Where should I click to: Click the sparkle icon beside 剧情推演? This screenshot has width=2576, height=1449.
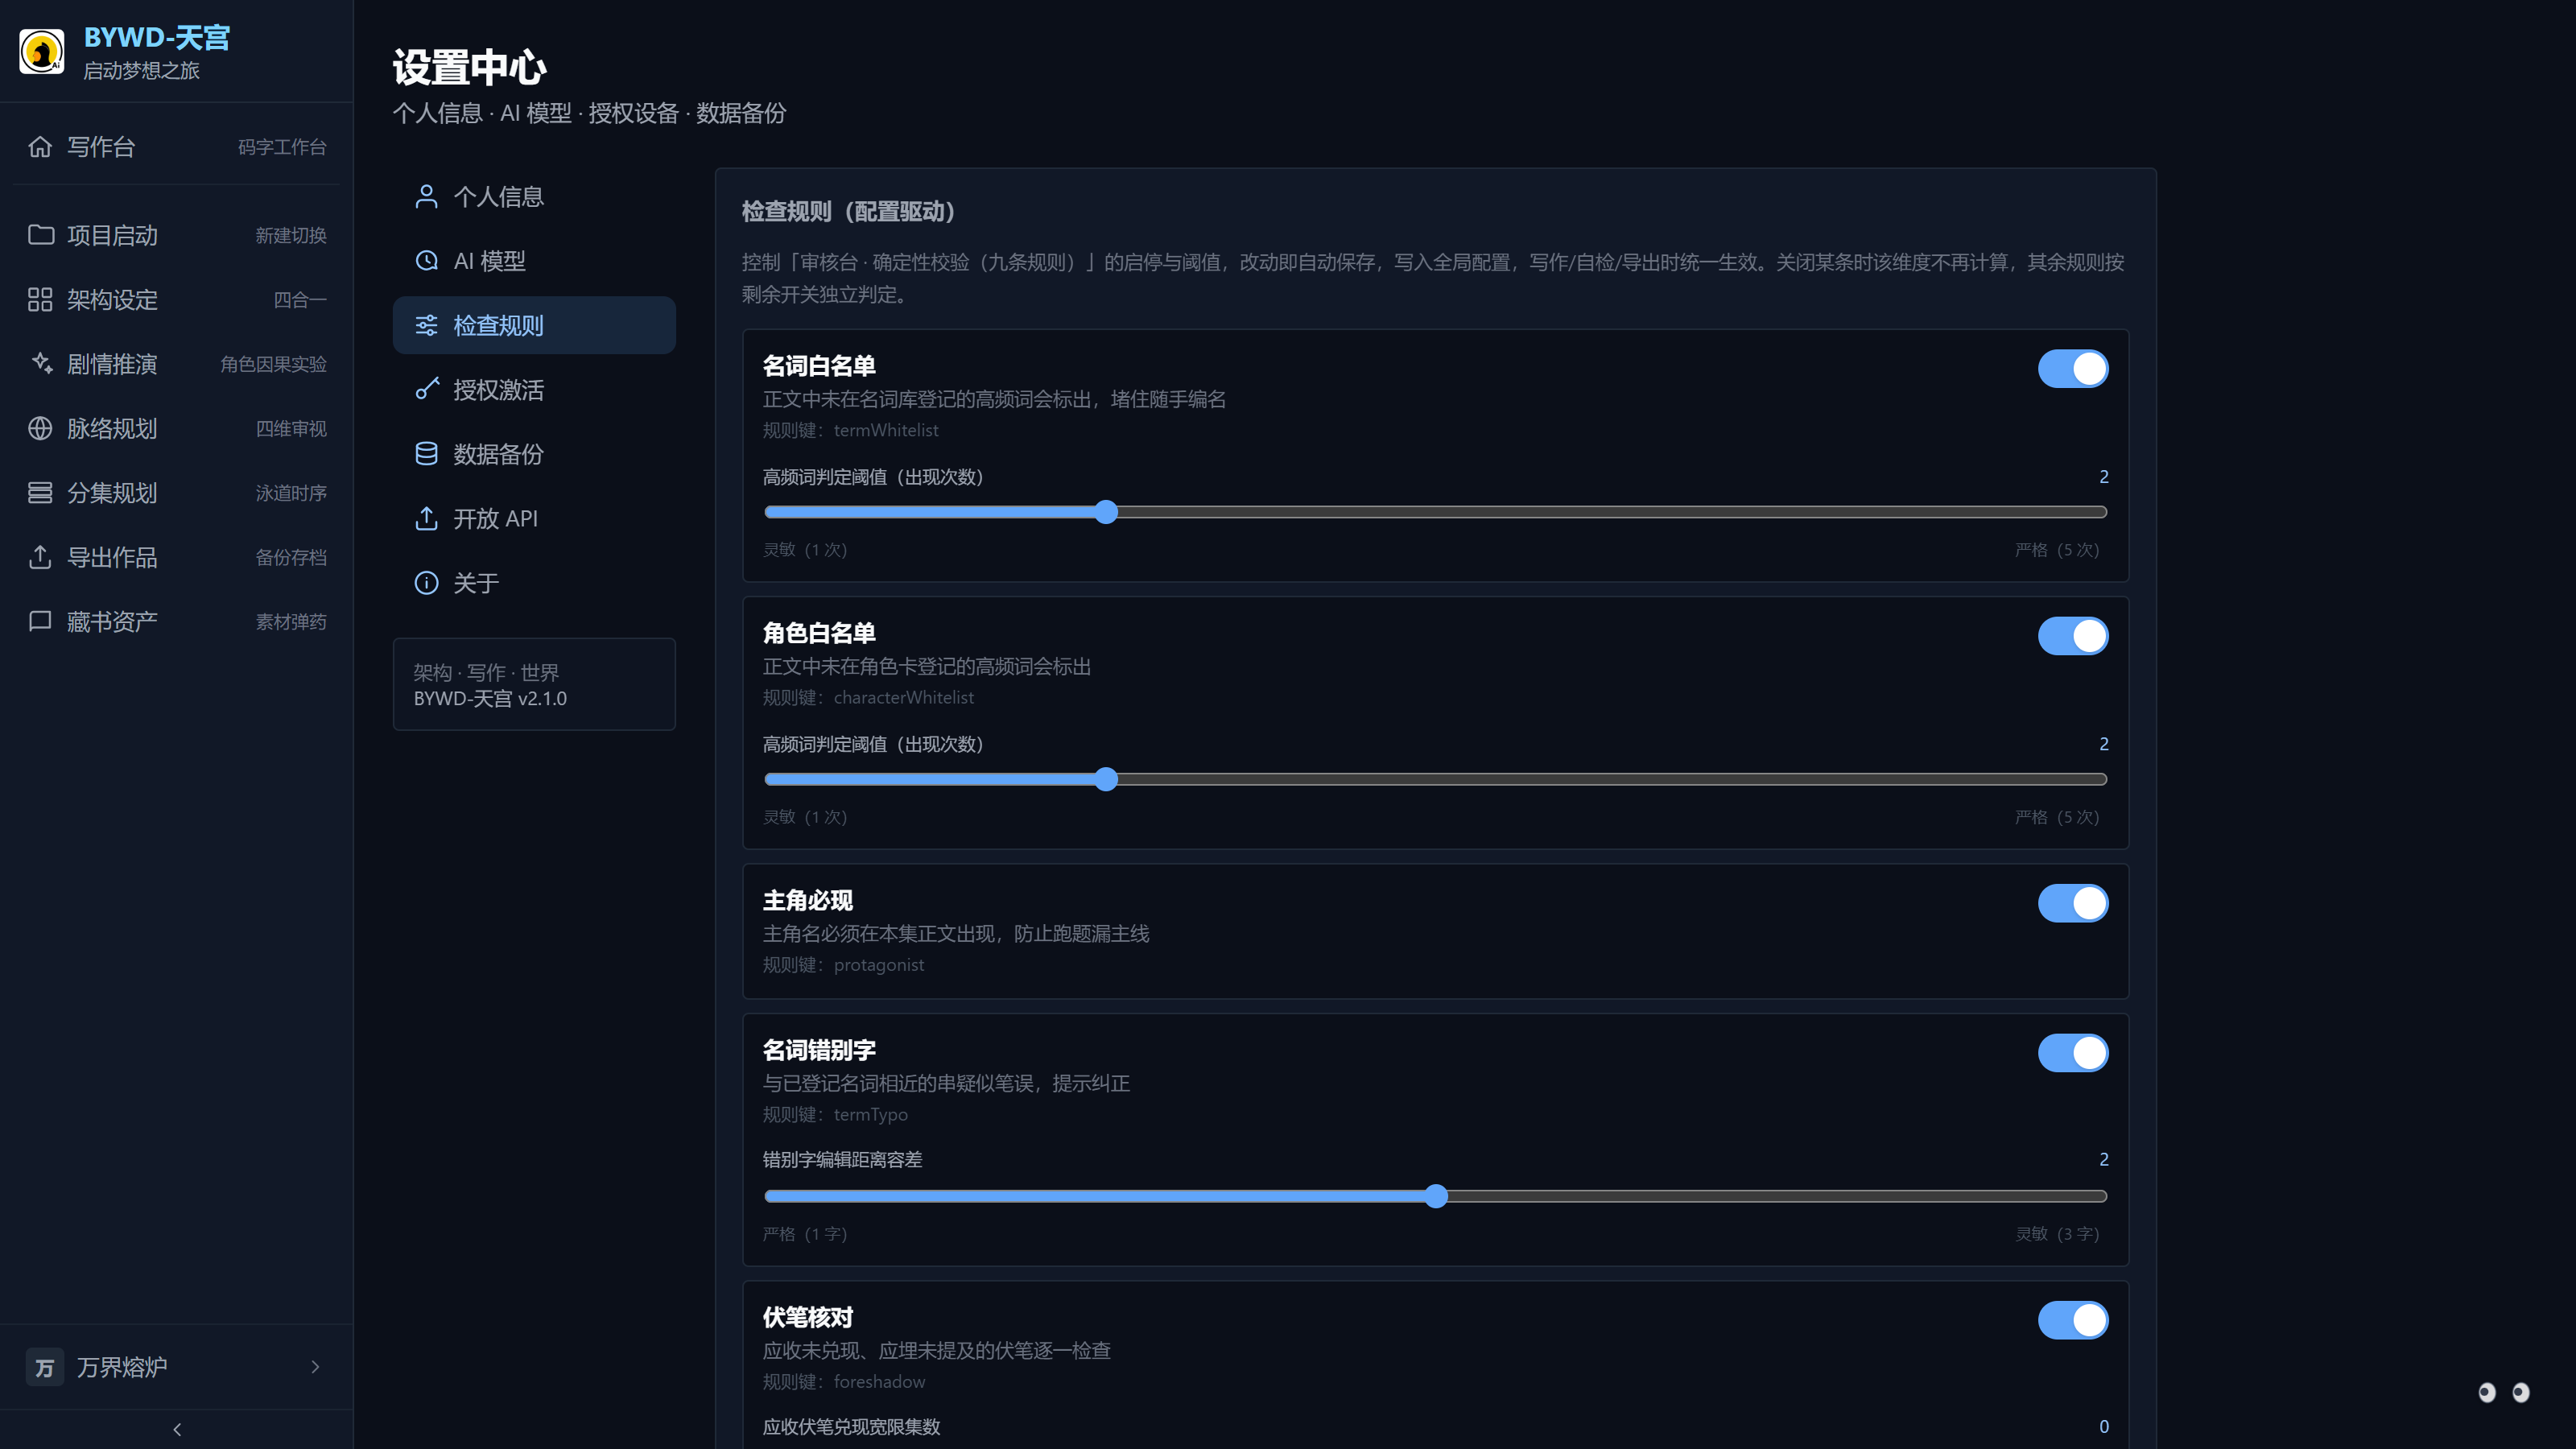coord(40,364)
